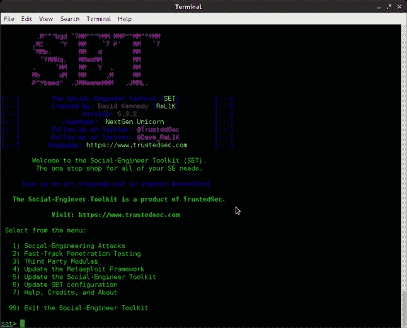407x328 pixels.
Task: Click the vertical scrollbar thumb
Action: tap(404, 308)
